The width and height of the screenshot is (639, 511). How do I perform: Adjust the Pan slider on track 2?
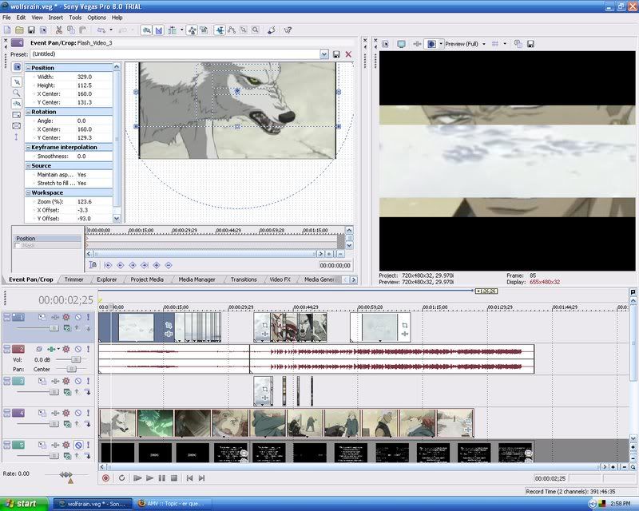(x=72, y=369)
